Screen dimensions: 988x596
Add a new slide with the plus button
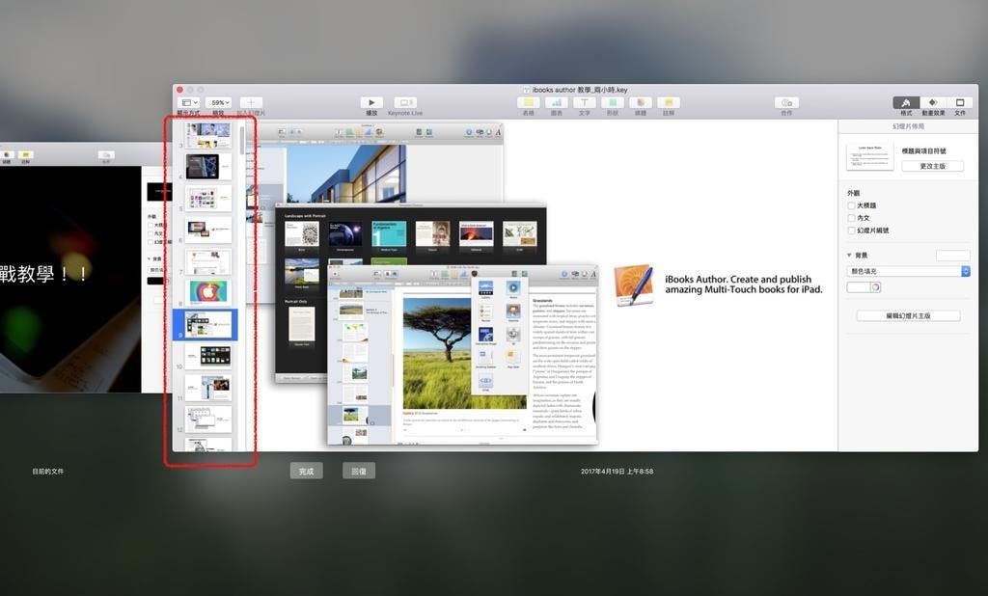point(251,102)
